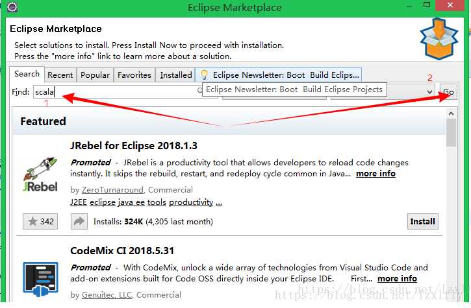Open CodeMix more info link
Screen dimensions: 471x308
(397, 279)
